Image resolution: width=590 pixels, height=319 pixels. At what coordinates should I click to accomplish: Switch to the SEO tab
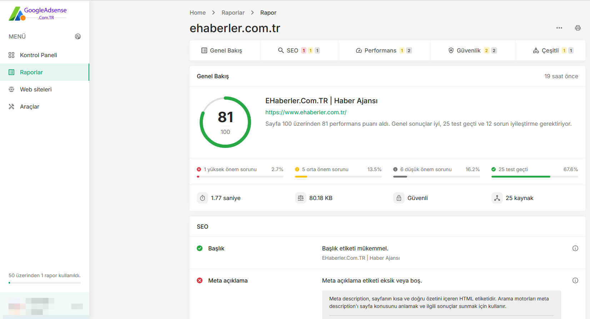[x=299, y=50]
